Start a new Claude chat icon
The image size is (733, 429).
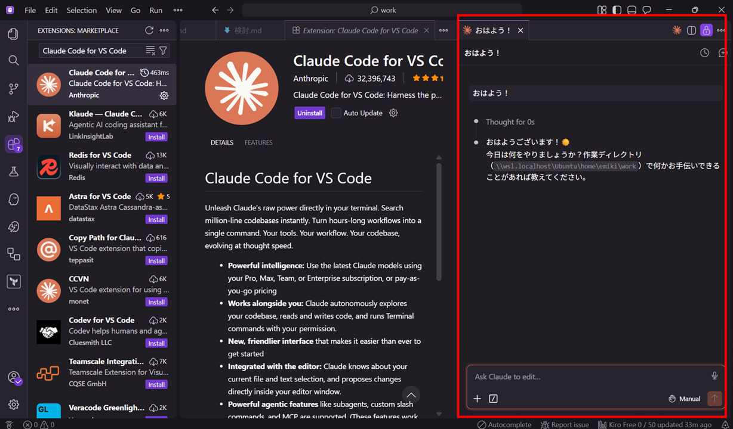click(x=722, y=53)
